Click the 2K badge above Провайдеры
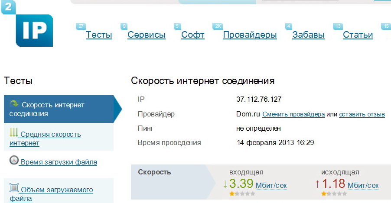391x203 pixels. [x=218, y=26]
